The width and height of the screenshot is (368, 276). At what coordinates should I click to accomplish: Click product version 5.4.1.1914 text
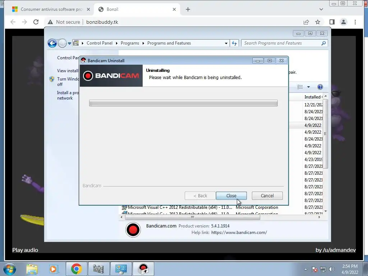[220, 226]
